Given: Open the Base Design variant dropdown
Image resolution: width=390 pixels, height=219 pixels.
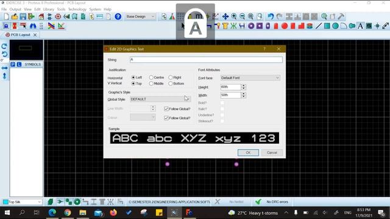Looking at the screenshot, I should (x=141, y=16).
